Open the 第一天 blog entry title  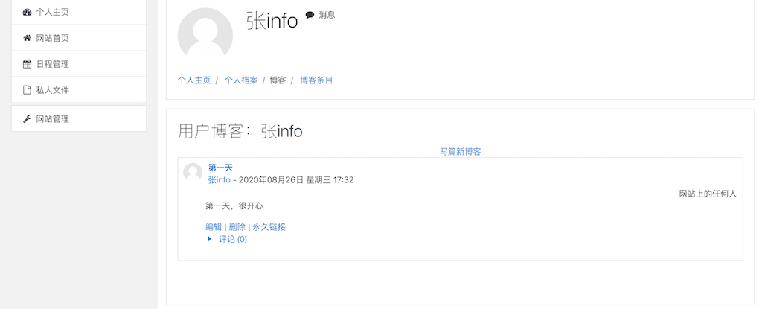[220, 168]
